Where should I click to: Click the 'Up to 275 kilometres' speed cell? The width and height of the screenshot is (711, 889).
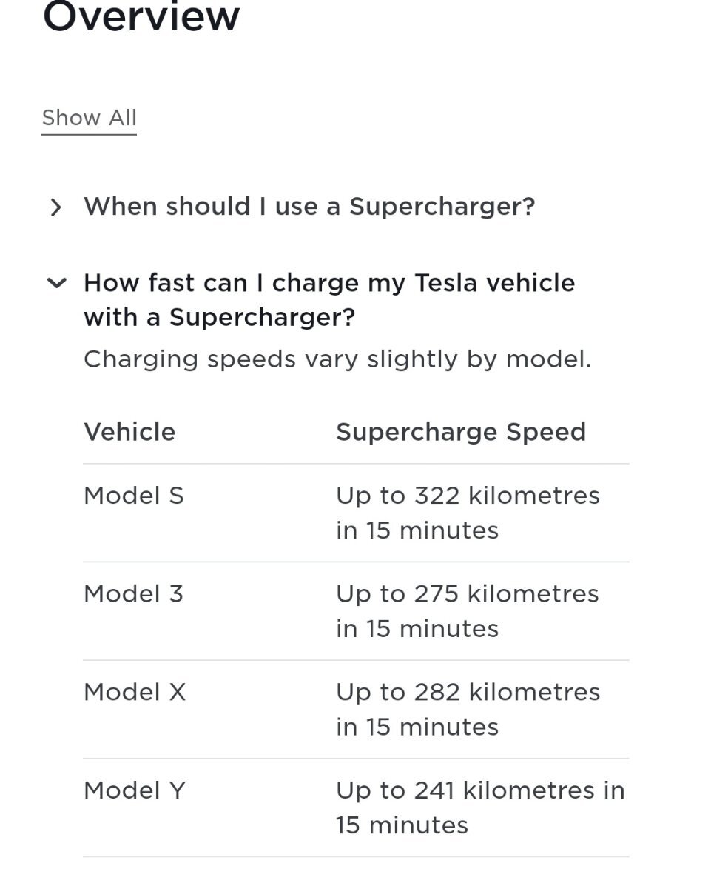click(468, 611)
